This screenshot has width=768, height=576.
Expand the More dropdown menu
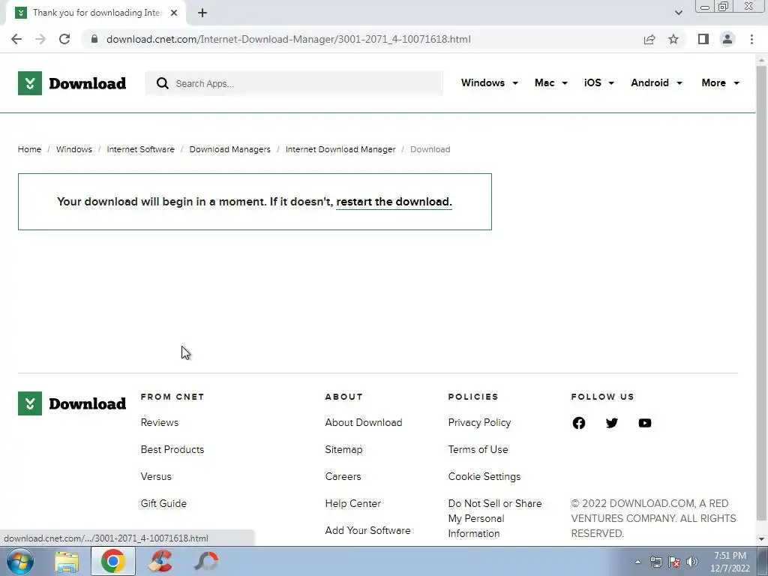720,82
